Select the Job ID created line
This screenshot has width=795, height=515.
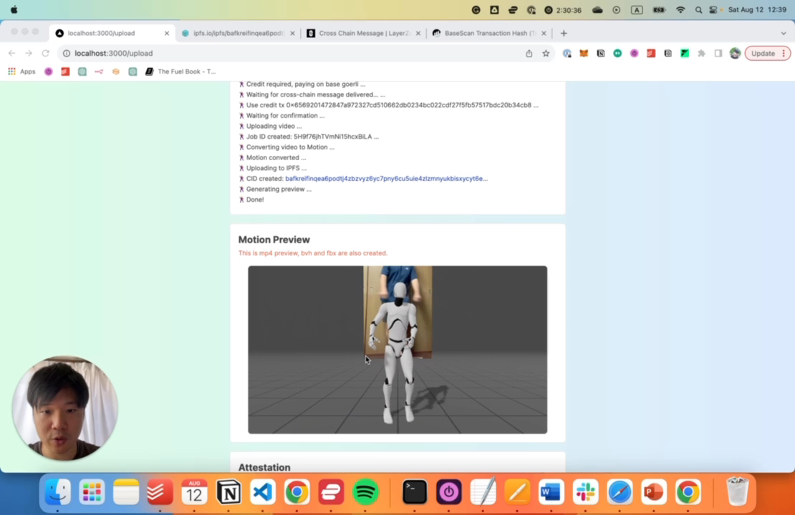click(309, 136)
